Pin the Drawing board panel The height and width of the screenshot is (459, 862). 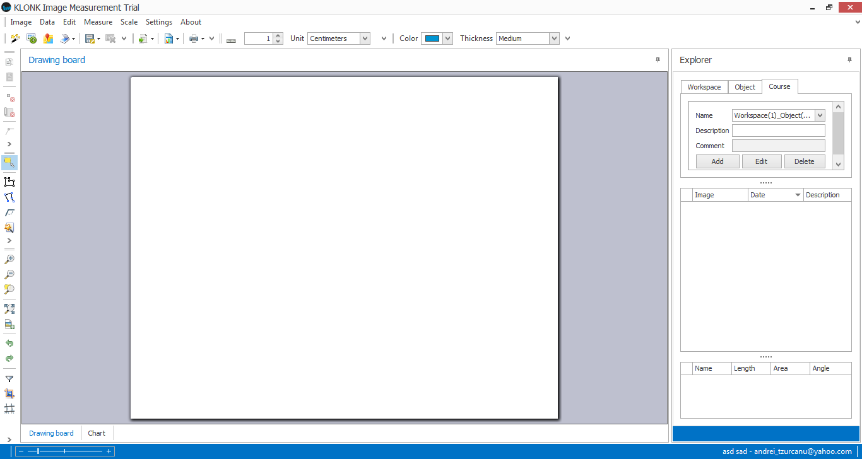(x=658, y=60)
